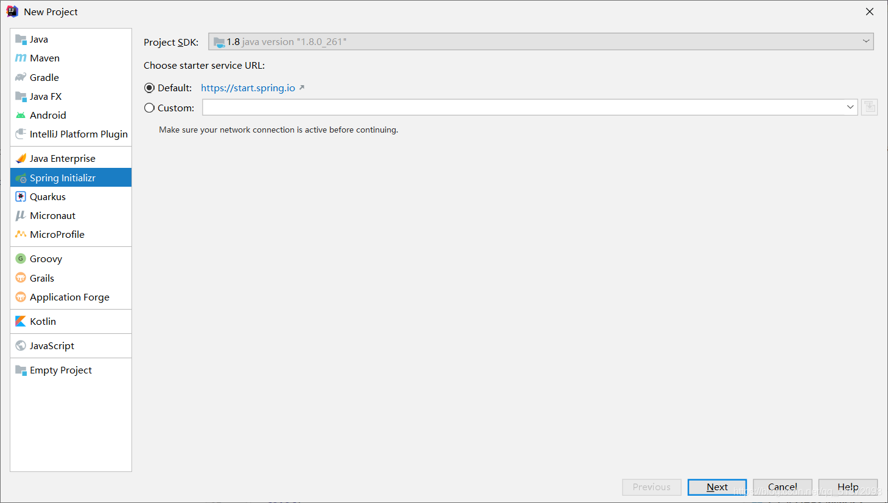
Task: Expand the Custom URL dropdown arrow
Action: (x=850, y=107)
